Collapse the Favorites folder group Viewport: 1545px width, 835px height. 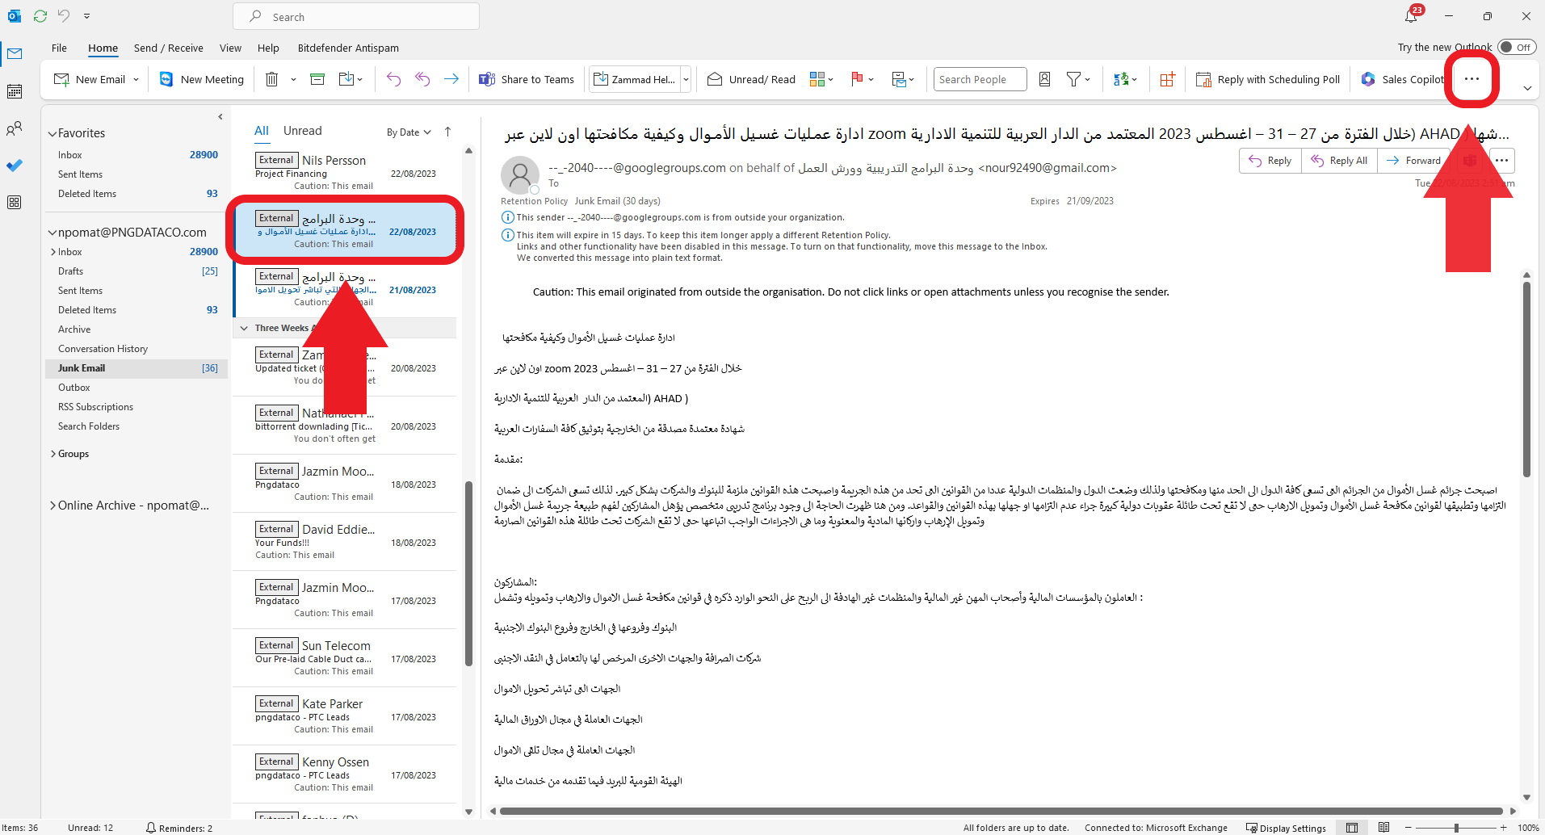click(52, 133)
